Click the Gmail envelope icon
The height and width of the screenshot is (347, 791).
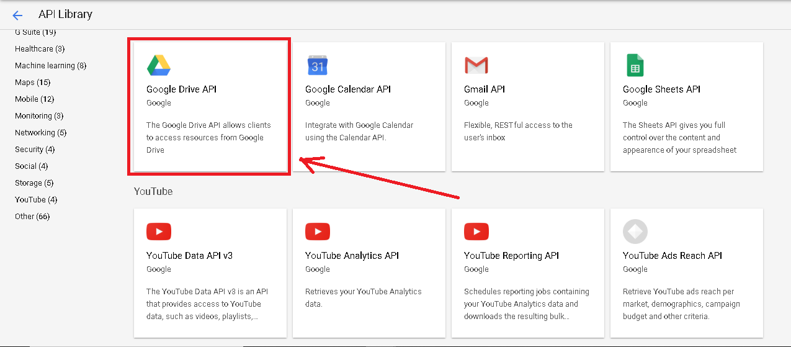coord(476,65)
